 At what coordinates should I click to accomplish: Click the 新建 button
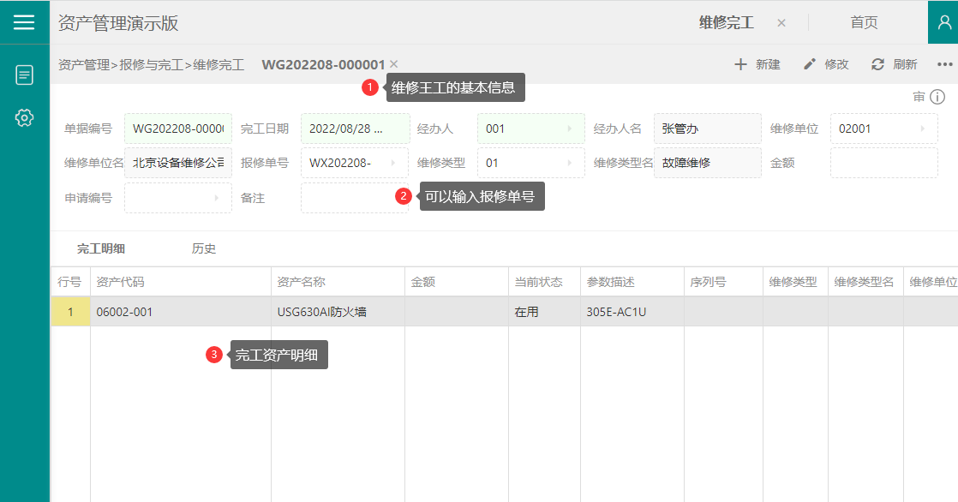pyautogui.click(x=757, y=64)
